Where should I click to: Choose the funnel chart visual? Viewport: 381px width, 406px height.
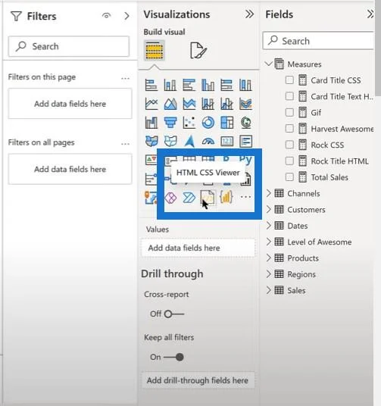click(170, 123)
